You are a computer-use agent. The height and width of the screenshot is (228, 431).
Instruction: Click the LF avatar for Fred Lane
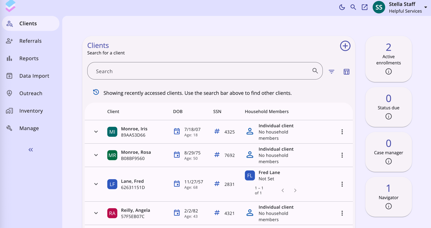112,184
